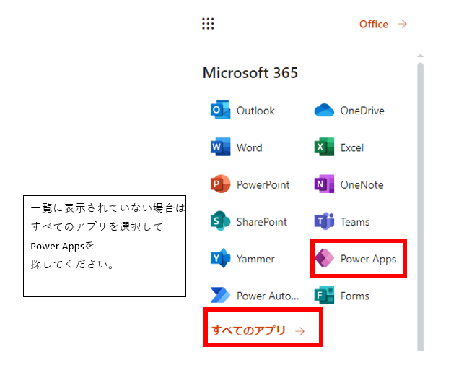The height and width of the screenshot is (381, 464).
Task: Open the Power Automate app icon
Action: point(221,295)
